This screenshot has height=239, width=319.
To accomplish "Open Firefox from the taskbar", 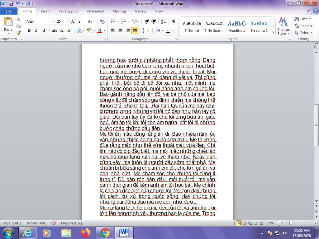I will tap(86, 233).
